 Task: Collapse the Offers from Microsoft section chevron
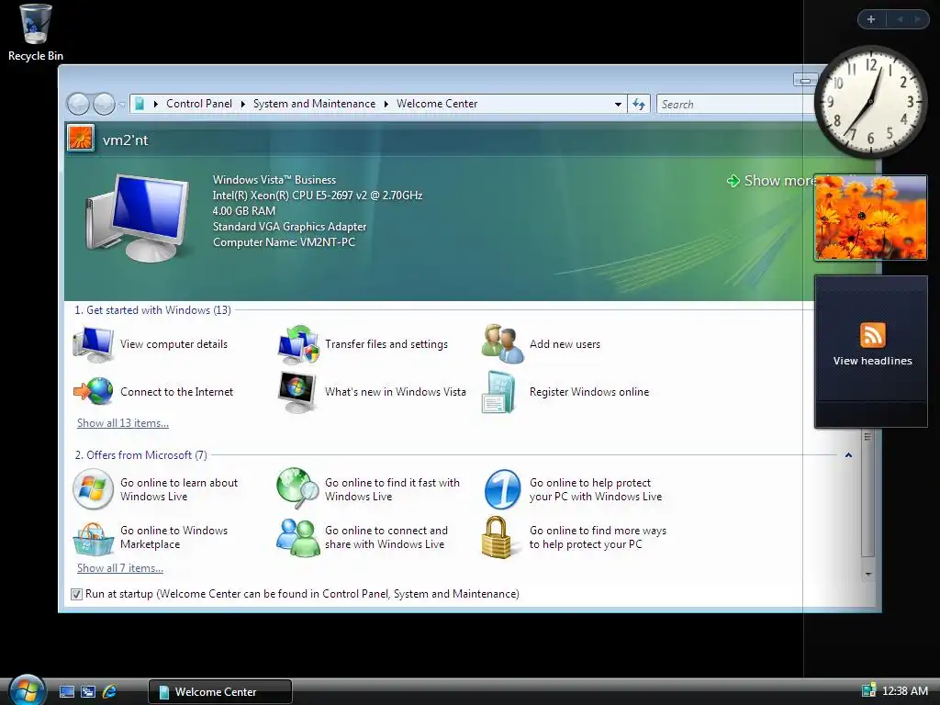click(848, 455)
